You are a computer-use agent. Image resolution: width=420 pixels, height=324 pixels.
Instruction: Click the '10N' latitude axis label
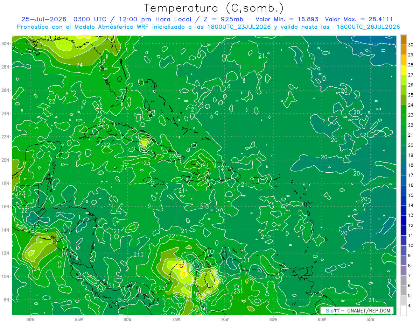point(6,276)
